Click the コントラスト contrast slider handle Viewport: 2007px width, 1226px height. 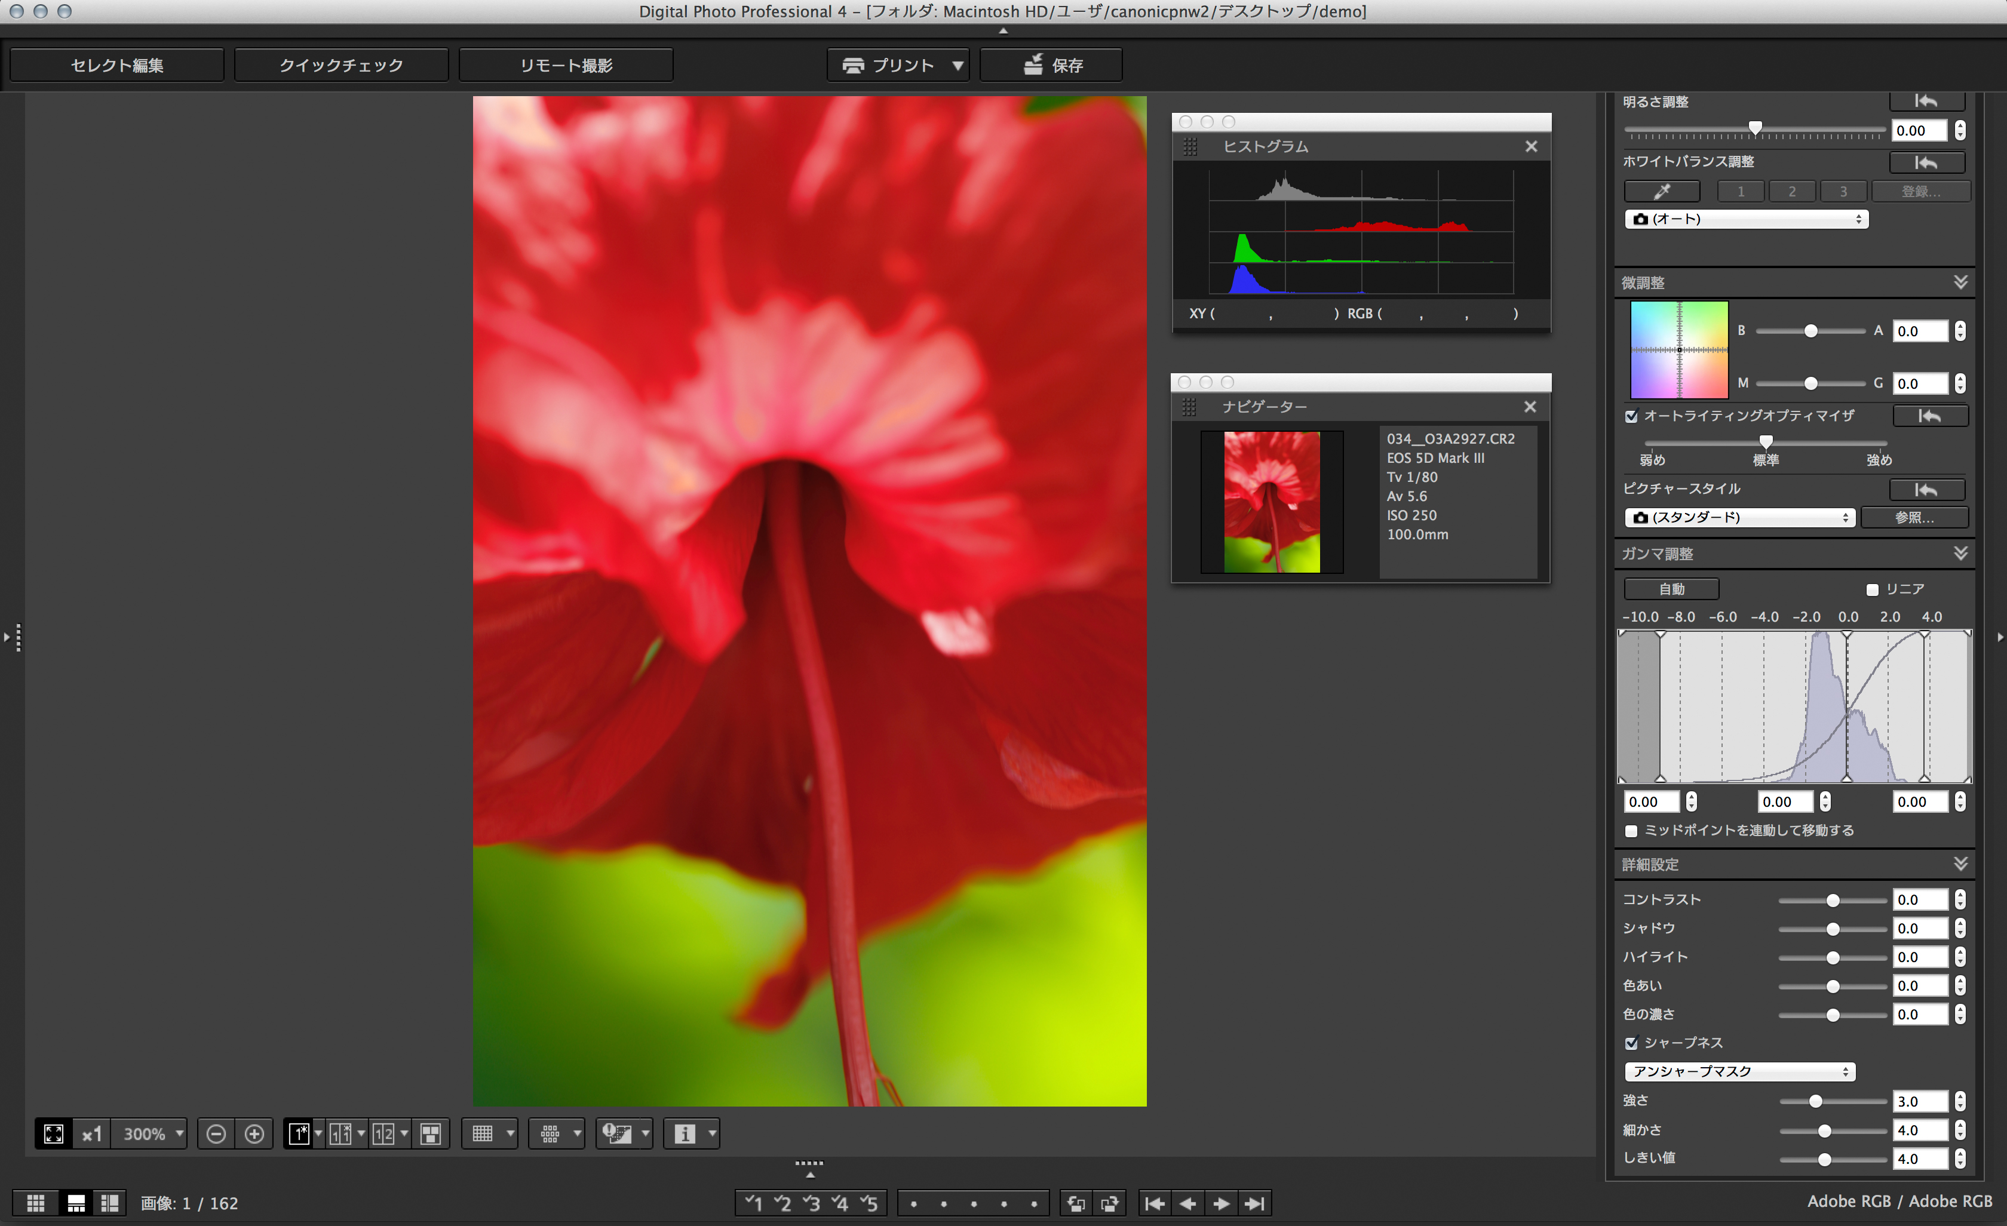[x=1833, y=901]
